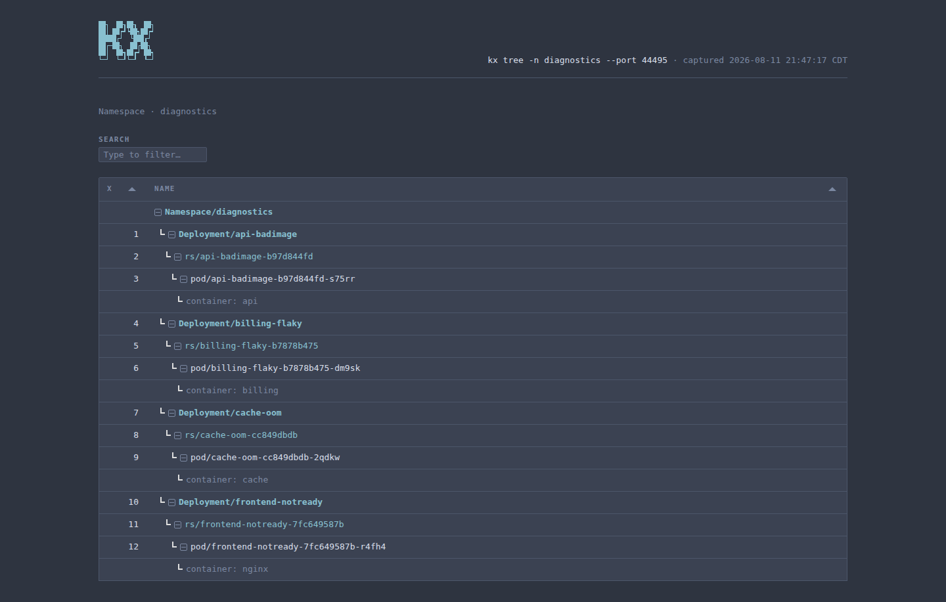Click row number 12 cell
Screen dimensions: 946x602
click(133, 547)
